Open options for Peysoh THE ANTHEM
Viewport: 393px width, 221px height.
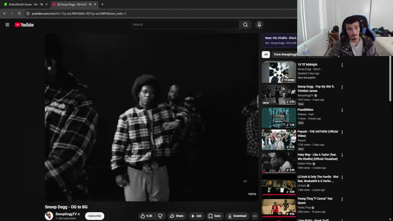tap(342, 132)
